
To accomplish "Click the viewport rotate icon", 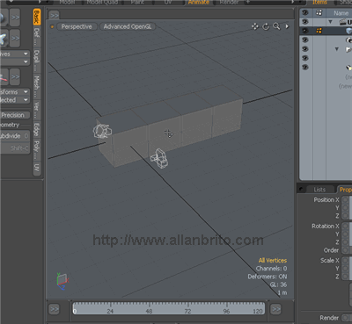I will click(266, 26).
